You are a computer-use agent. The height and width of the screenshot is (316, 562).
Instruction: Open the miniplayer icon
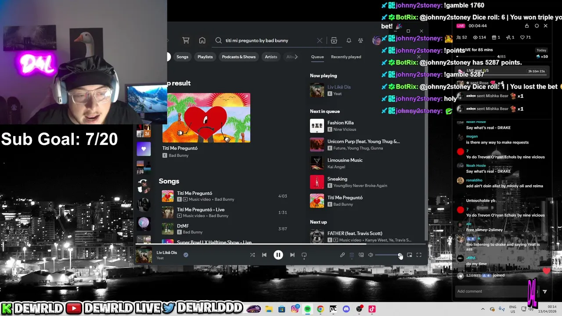409,255
